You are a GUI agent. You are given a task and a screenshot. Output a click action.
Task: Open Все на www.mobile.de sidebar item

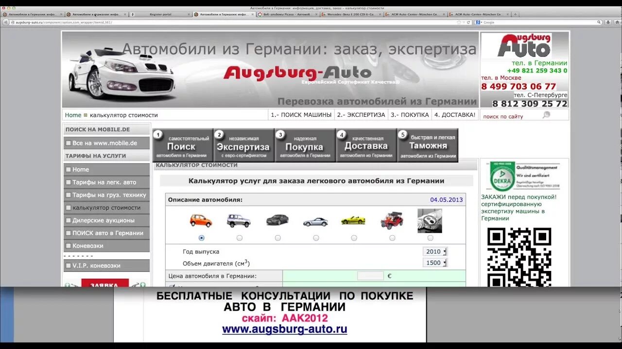106,143
